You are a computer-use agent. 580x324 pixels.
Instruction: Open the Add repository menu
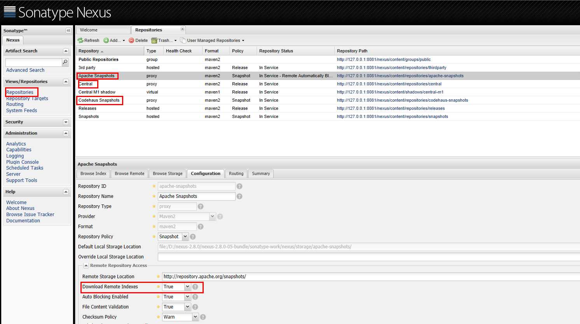[114, 40]
